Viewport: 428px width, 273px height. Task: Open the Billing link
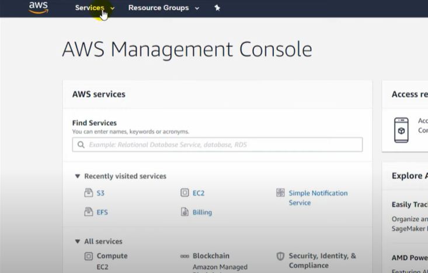pyautogui.click(x=202, y=212)
